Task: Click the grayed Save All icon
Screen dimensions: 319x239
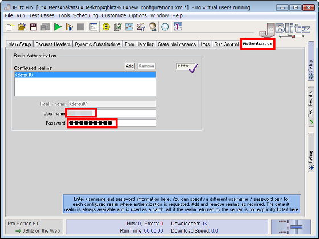Action: coord(45,27)
